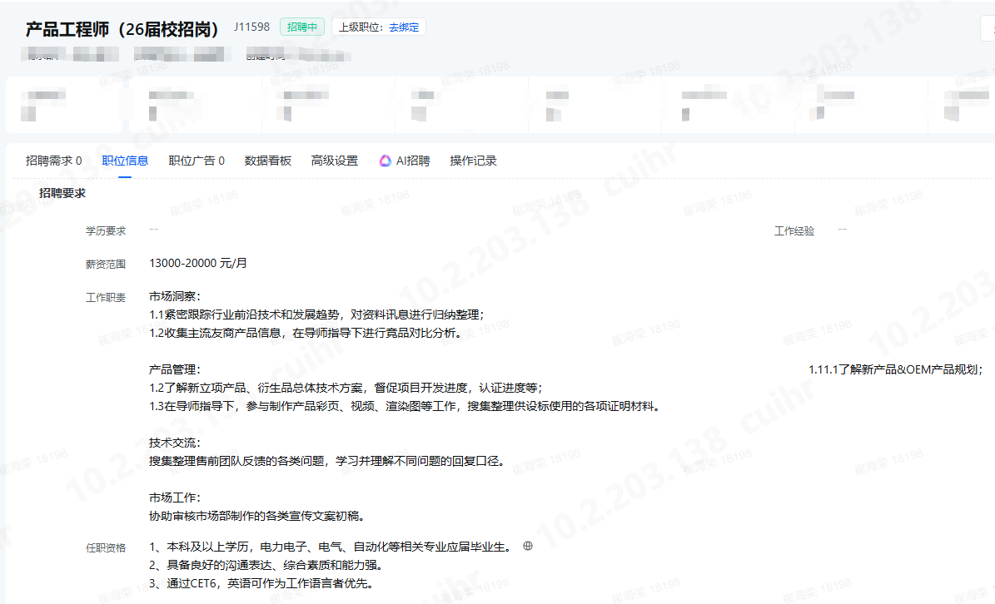The height and width of the screenshot is (604, 995).
Task: Click qualification line 1、本科及以上学历
Action: pyautogui.click(x=330, y=547)
